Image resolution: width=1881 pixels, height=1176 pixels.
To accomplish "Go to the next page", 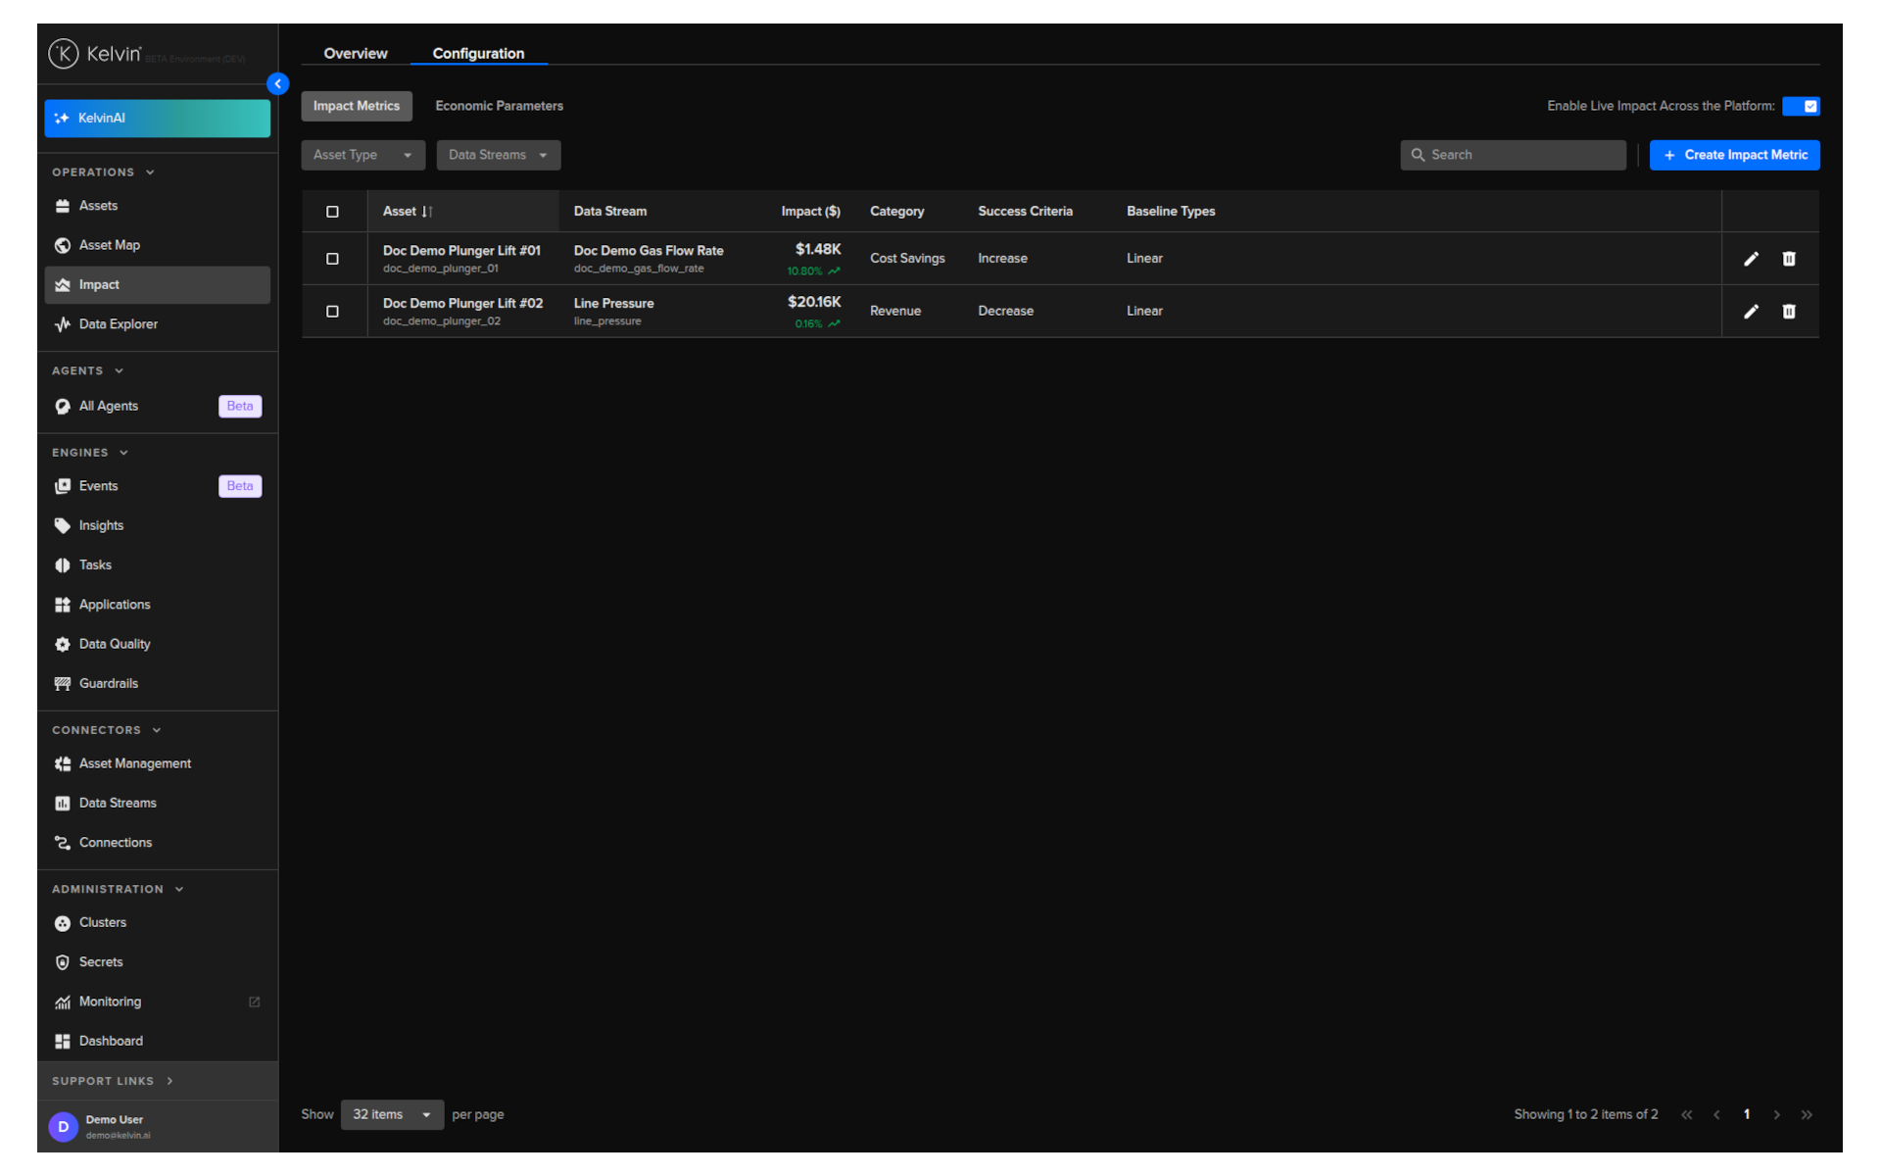I will (x=1776, y=1114).
